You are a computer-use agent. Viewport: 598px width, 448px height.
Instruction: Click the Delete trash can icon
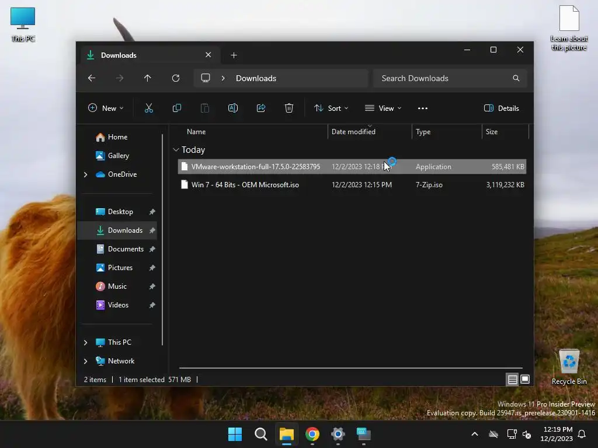[289, 108]
